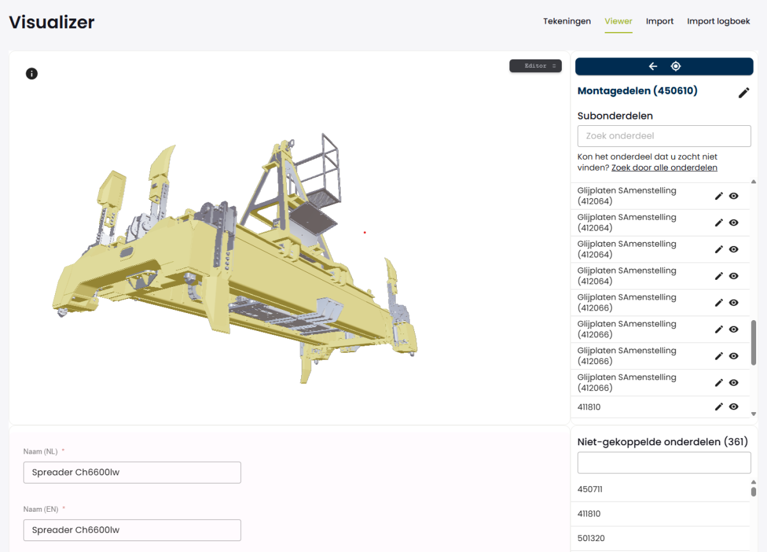Hide the first Glijplaten SAmenstelling (412064) with the eye icon
Viewport: 767px width, 552px height.
tap(734, 195)
